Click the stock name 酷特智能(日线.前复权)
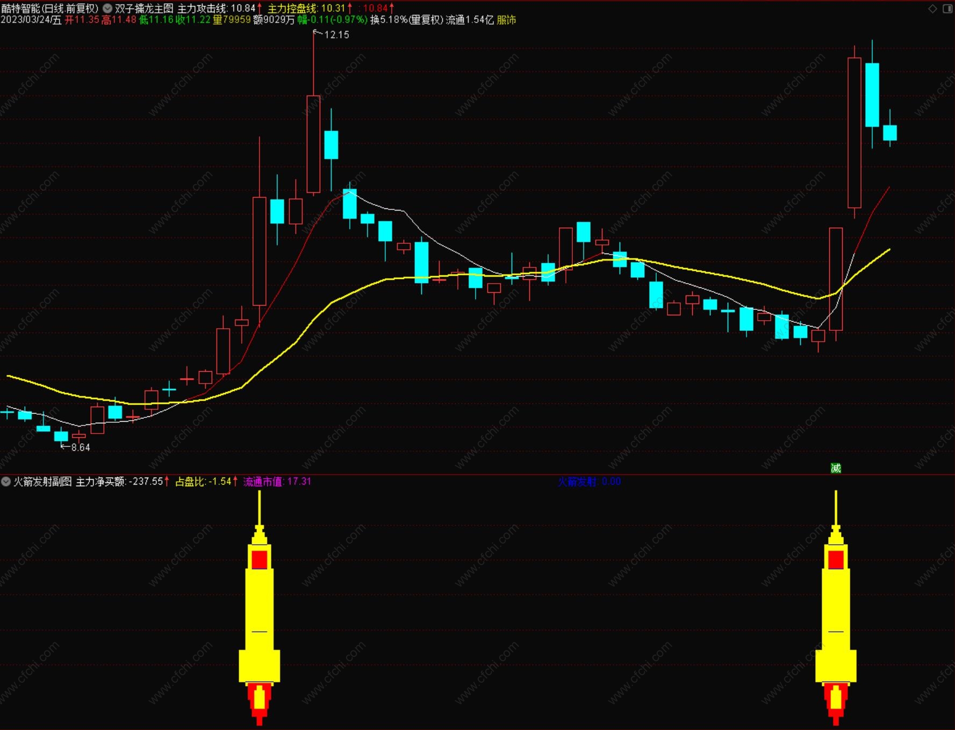955x730 pixels. 51,9
